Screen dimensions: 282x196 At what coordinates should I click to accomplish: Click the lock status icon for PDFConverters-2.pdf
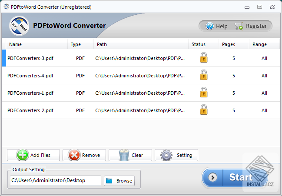click(204, 110)
